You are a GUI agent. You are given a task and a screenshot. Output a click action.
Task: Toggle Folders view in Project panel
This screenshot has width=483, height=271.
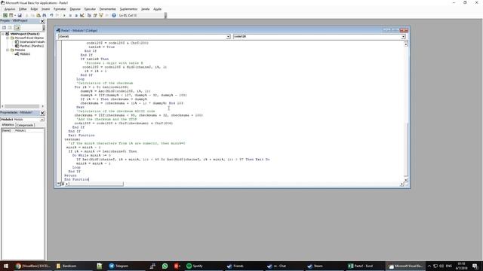point(17,28)
